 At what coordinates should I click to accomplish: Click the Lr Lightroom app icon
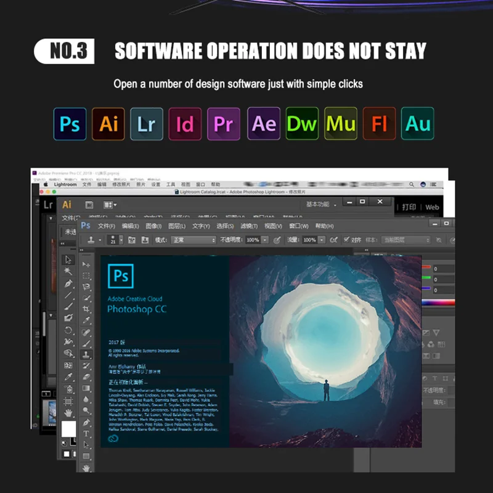tap(147, 124)
